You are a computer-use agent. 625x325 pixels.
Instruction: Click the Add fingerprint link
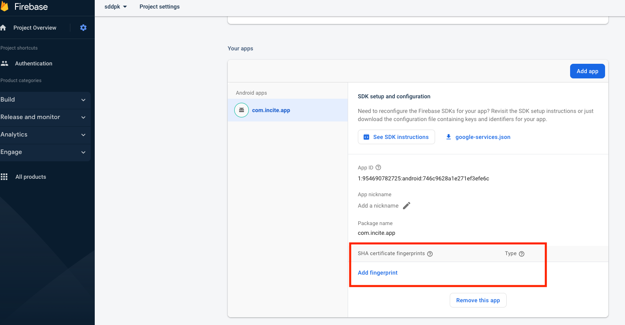(x=377, y=273)
